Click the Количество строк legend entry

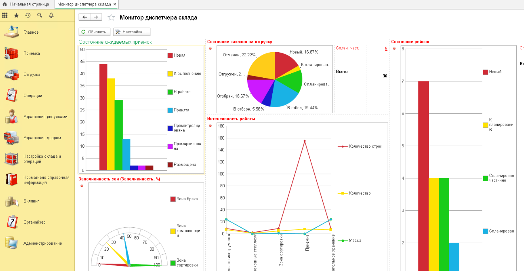pos(360,146)
